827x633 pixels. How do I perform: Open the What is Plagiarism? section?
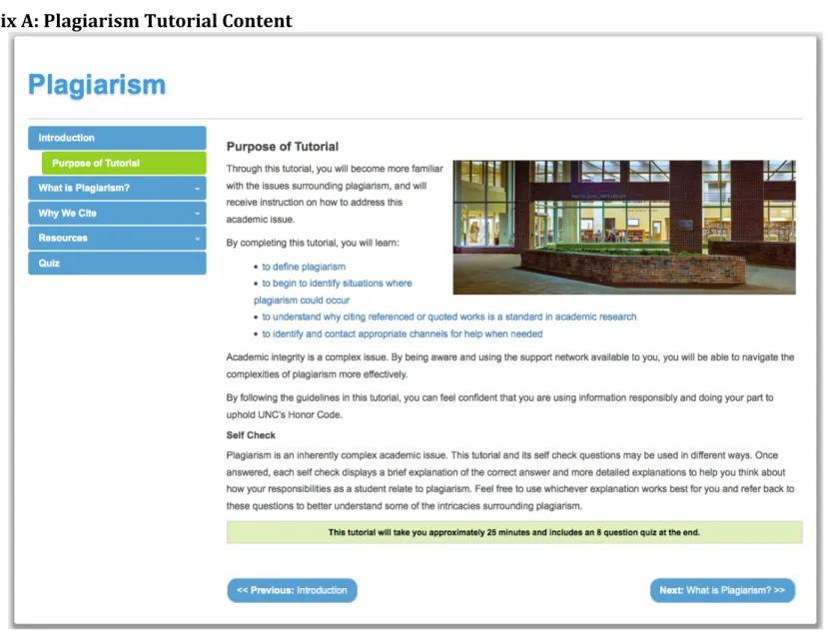coord(117,188)
